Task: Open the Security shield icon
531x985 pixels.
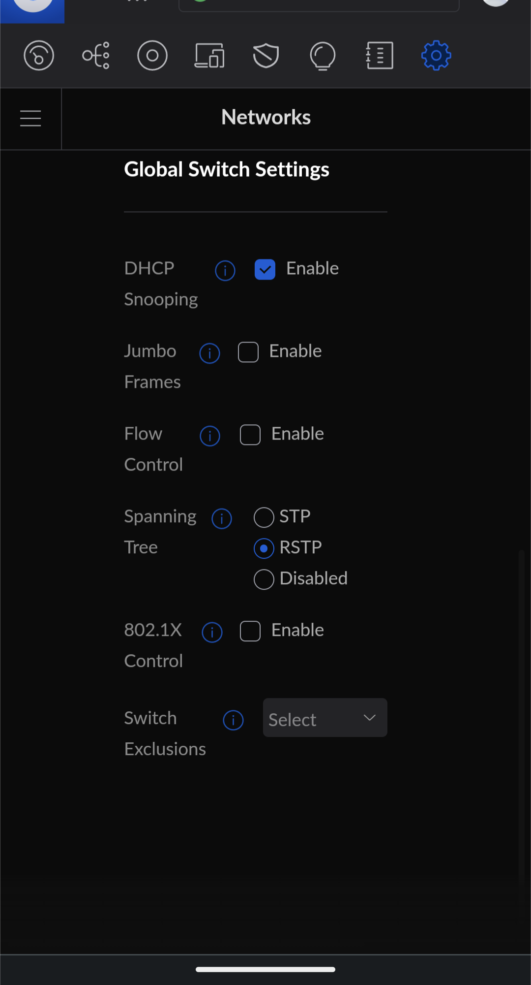Action: click(x=266, y=56)
